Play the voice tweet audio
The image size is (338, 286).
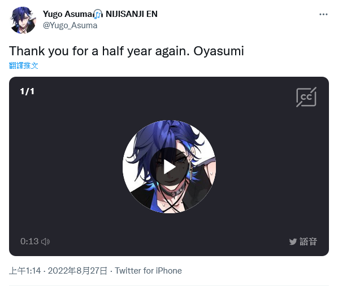coord(169,167)
